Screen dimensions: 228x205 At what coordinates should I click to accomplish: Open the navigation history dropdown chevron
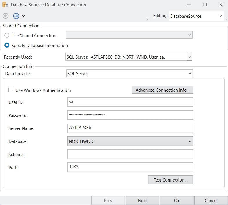(24, 16)
